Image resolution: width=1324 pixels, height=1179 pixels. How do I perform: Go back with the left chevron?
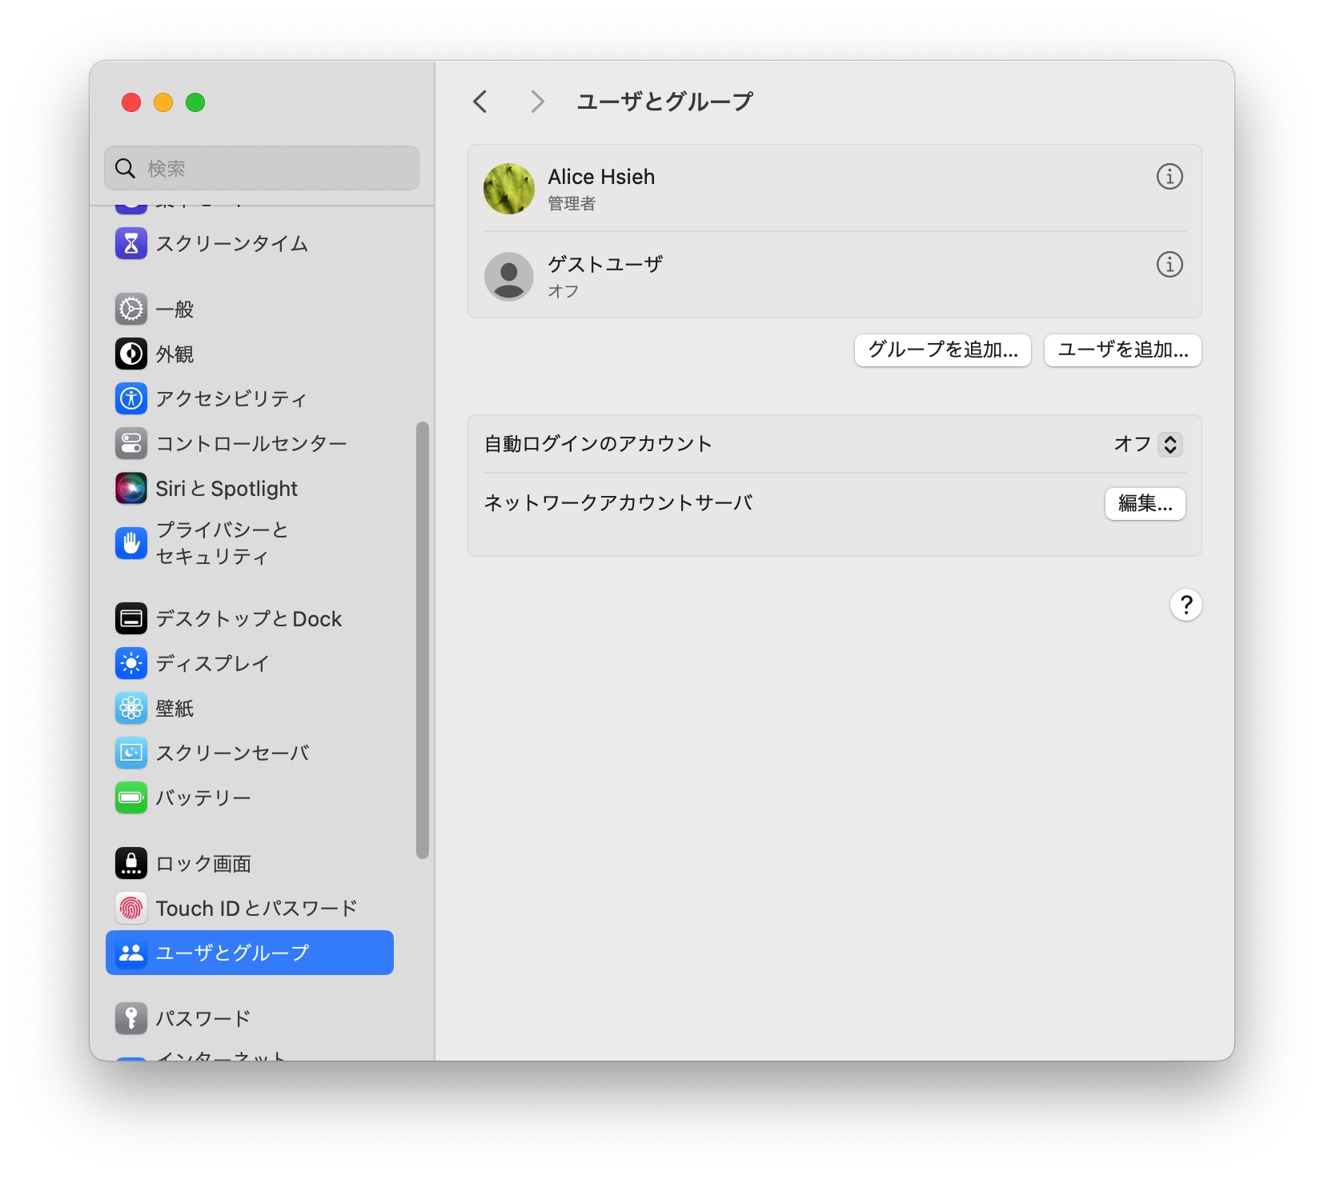pyautogui.click(x=480, y=102)
